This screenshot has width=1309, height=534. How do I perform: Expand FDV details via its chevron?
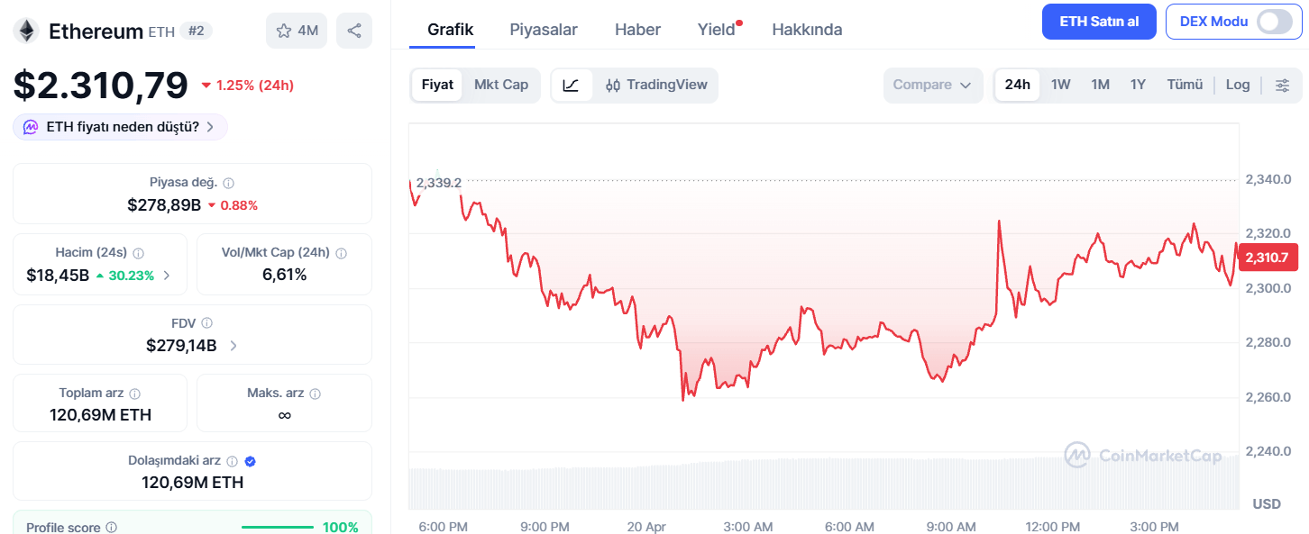coord(233,343)
